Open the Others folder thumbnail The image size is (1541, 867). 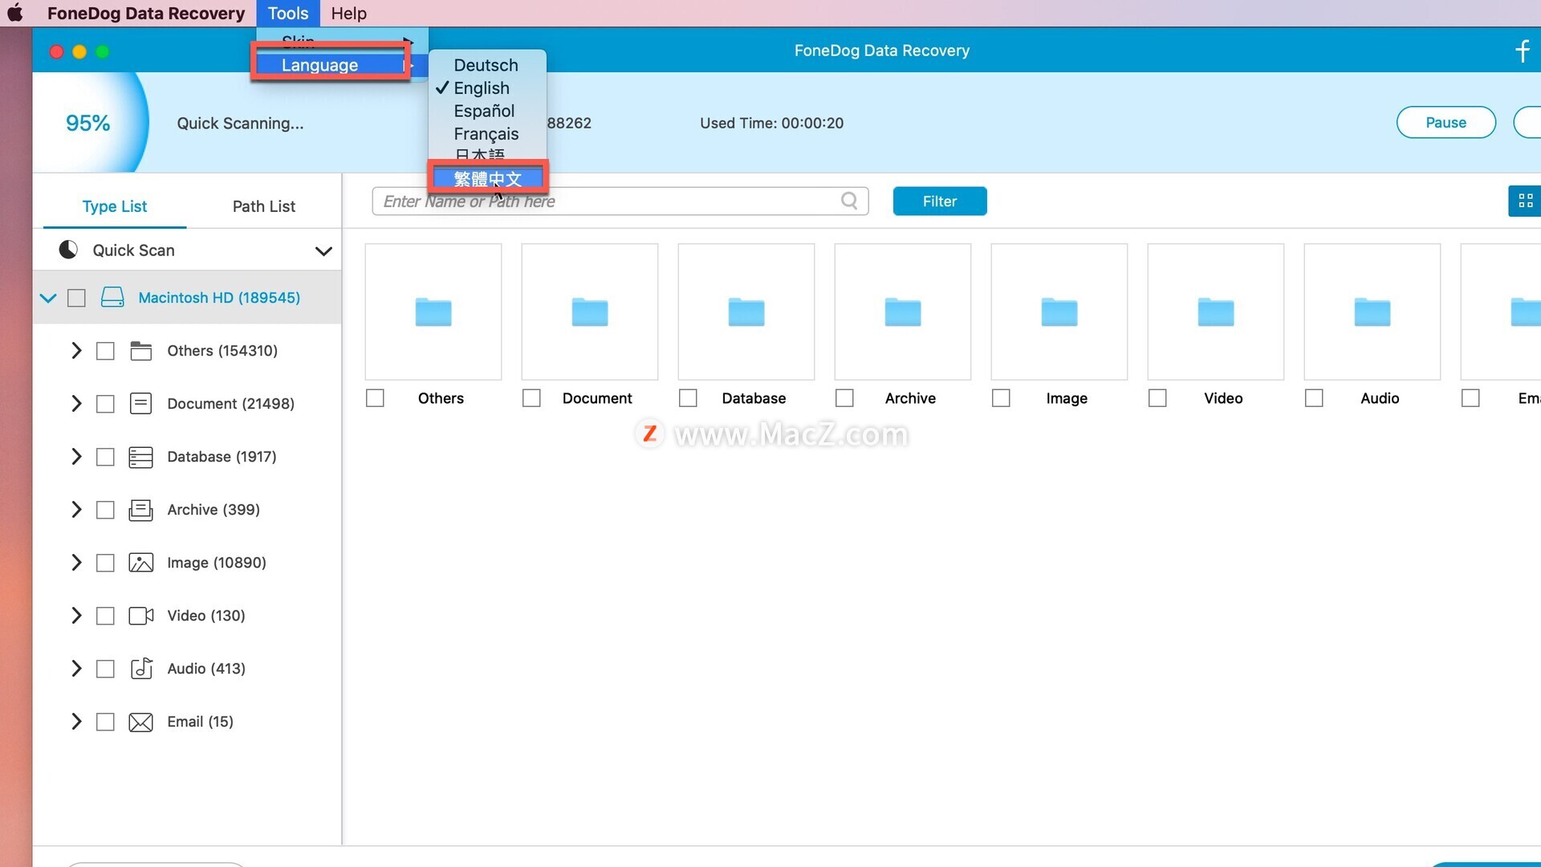click(x=433, y=311)
